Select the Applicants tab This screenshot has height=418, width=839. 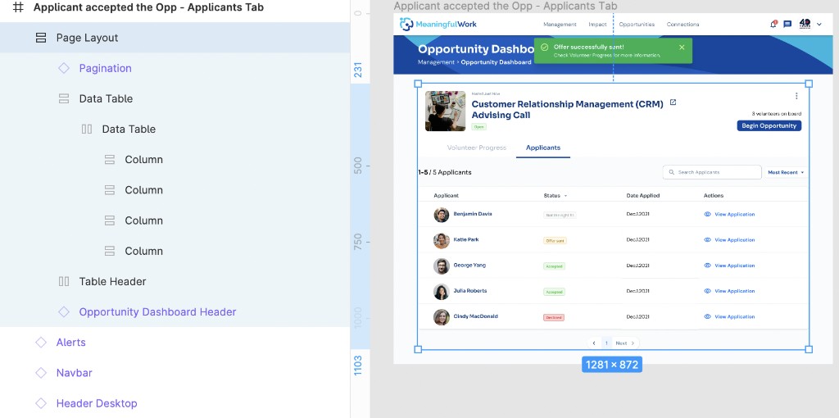[543, 148]
